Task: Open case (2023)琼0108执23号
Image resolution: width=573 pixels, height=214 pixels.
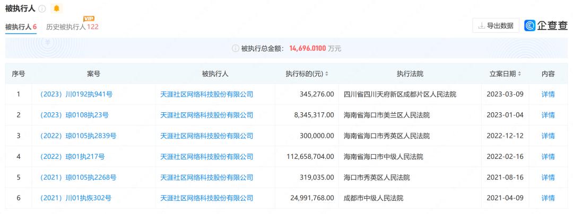Action: 74,115
